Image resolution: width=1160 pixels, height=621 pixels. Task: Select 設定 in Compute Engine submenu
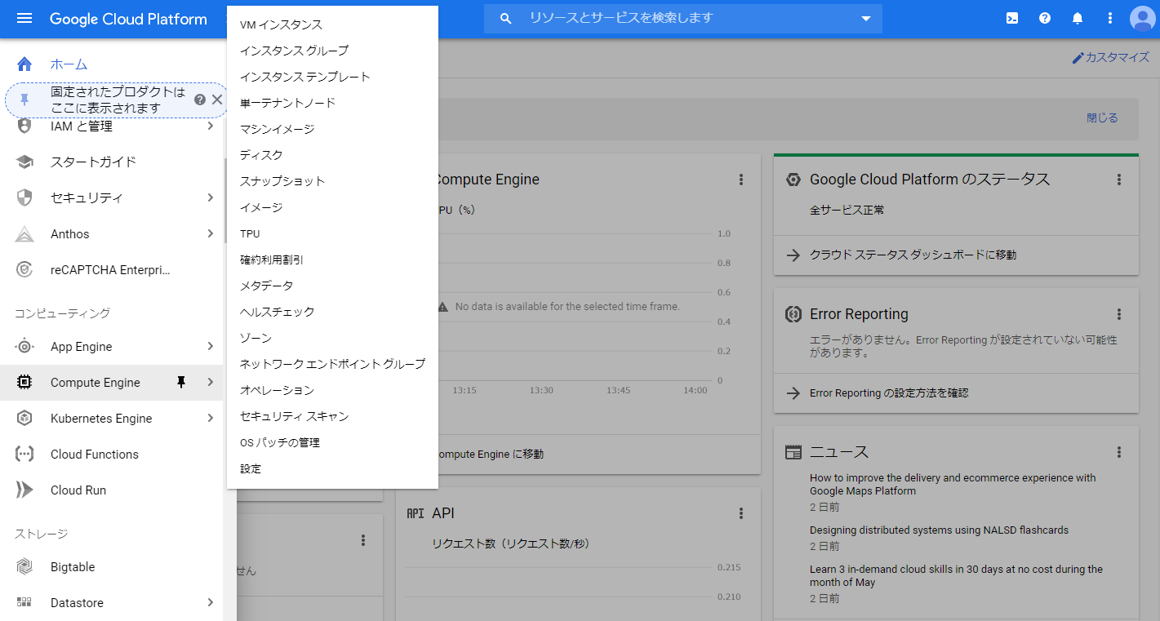332,469
